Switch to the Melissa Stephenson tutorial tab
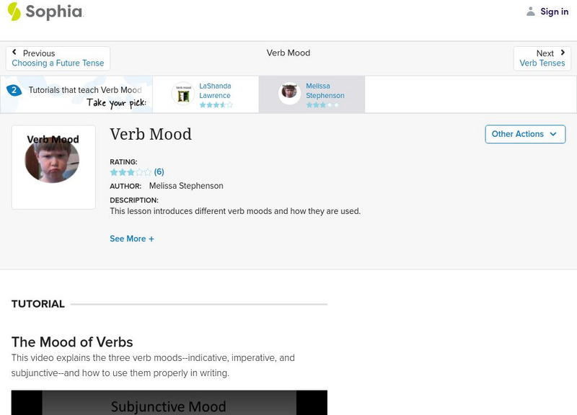Screen dimensions: 577x415 (325, 91)
